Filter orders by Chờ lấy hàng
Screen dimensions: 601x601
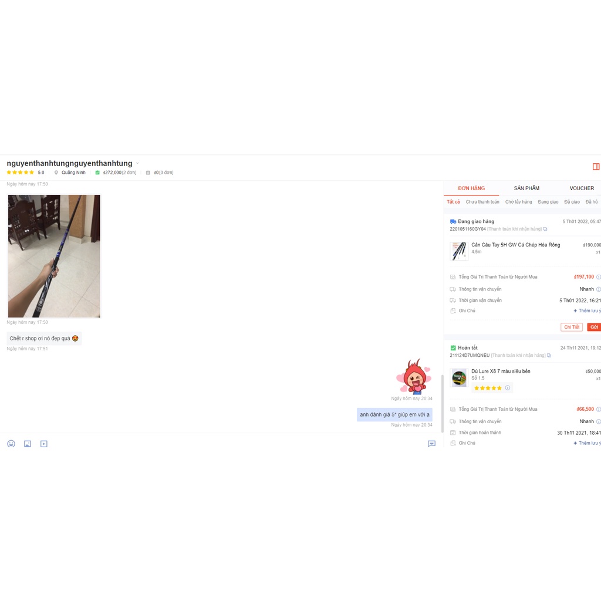[x=518, y=202]
